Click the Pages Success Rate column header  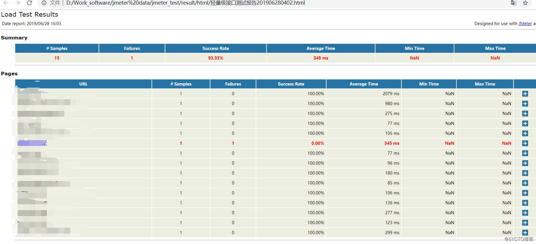291,84
